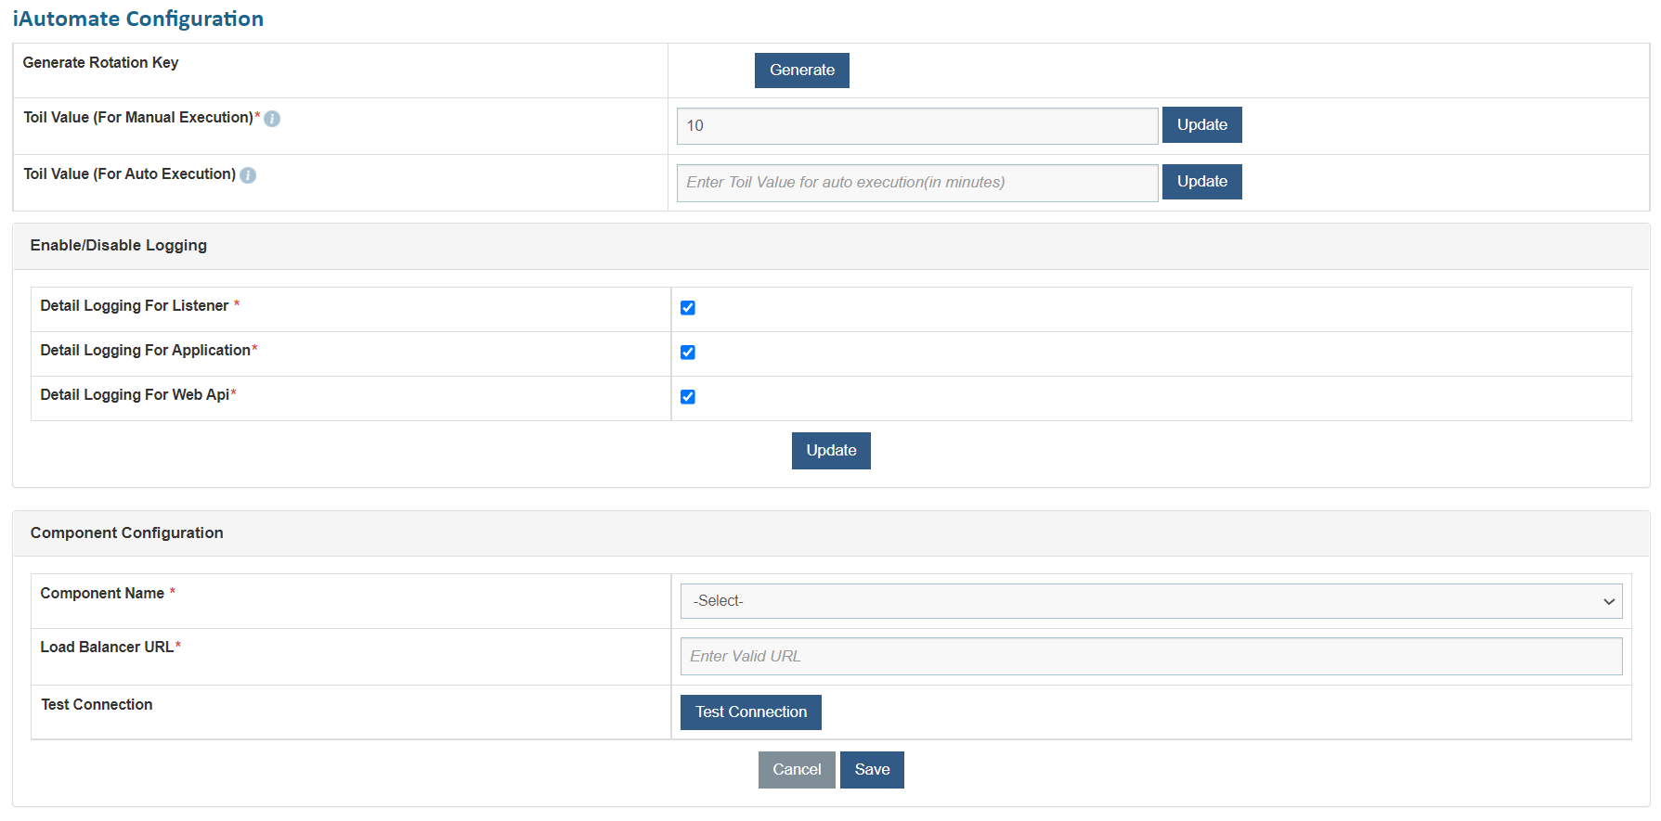1661x821 pixels.
Task: Focus the auto execution toil value field
Action: pyautogui.click(x=917, y=183)
